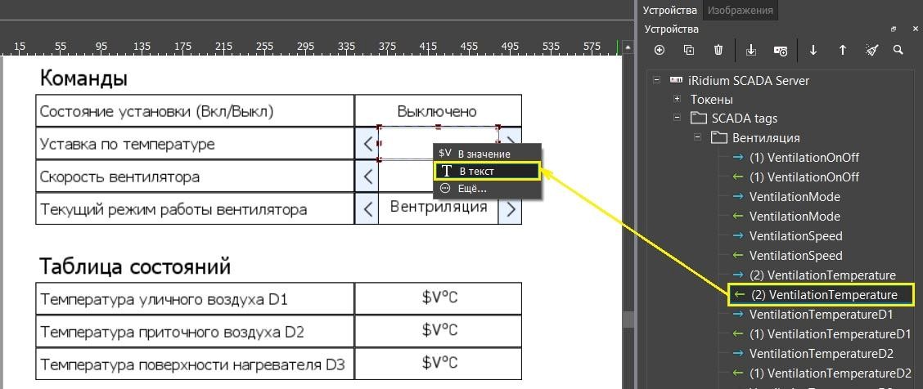Switch to the Изображения tab
Image resolution: width=923 pixels, height=389 pixels.
pos(740,10)
